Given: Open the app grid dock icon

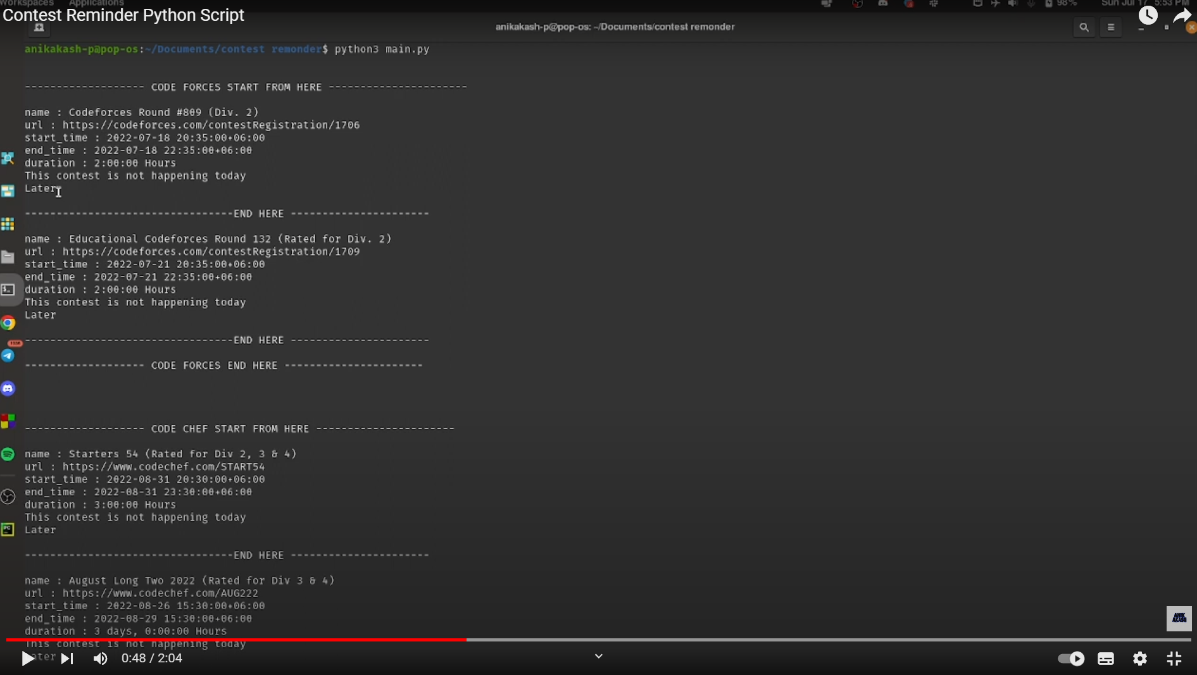Looking at the screenshot, I should pyautogui.click(x=8, y=224).
